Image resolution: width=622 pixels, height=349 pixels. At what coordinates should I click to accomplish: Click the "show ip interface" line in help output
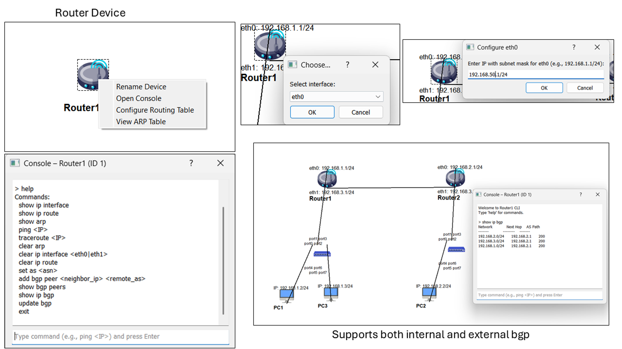click(x=44, y=205)
